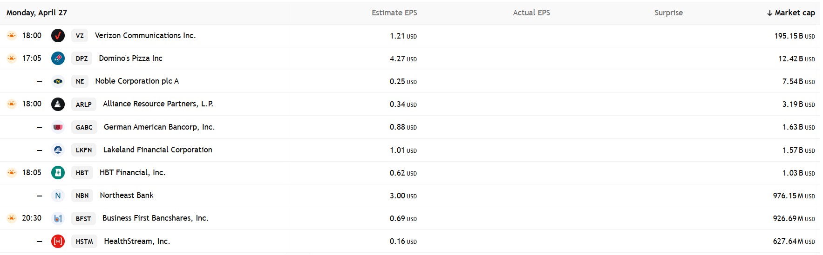Click the sun icon beside Verizon's 18:00 time

click(x=12, y=35)
